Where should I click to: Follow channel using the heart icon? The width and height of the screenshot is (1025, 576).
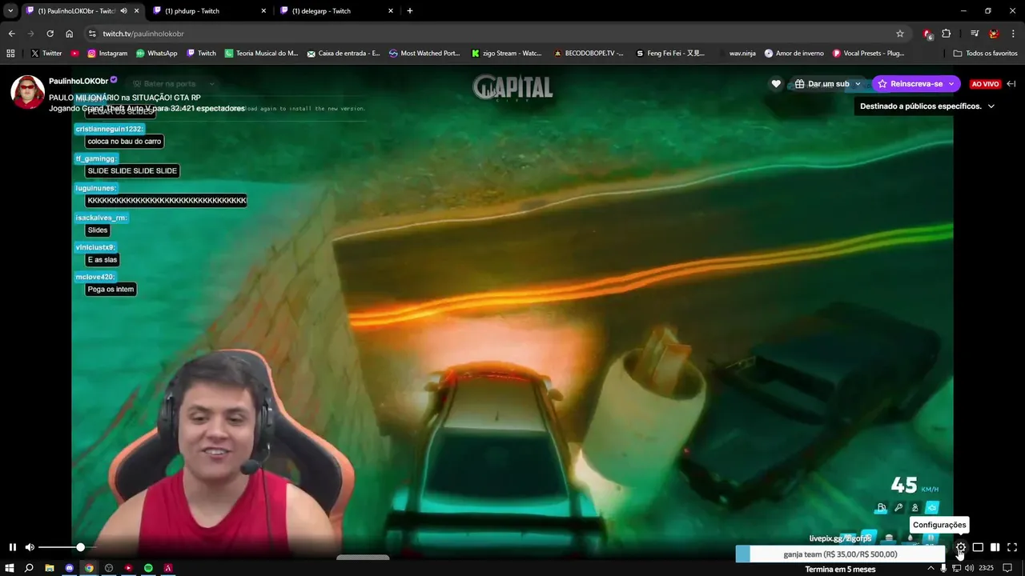point(775,84)
